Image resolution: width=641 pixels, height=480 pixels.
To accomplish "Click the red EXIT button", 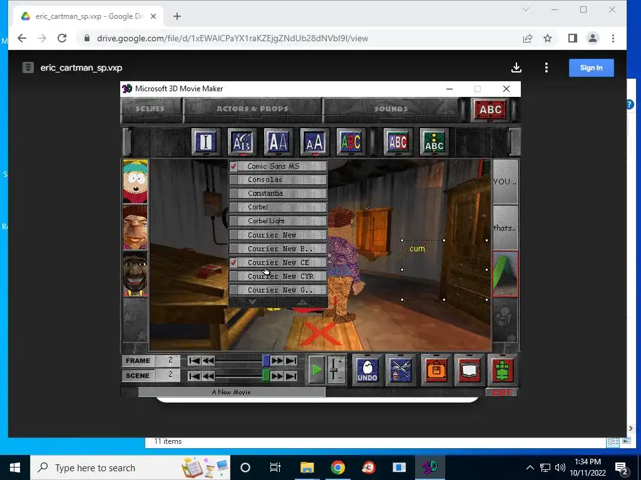I will 501,392.
